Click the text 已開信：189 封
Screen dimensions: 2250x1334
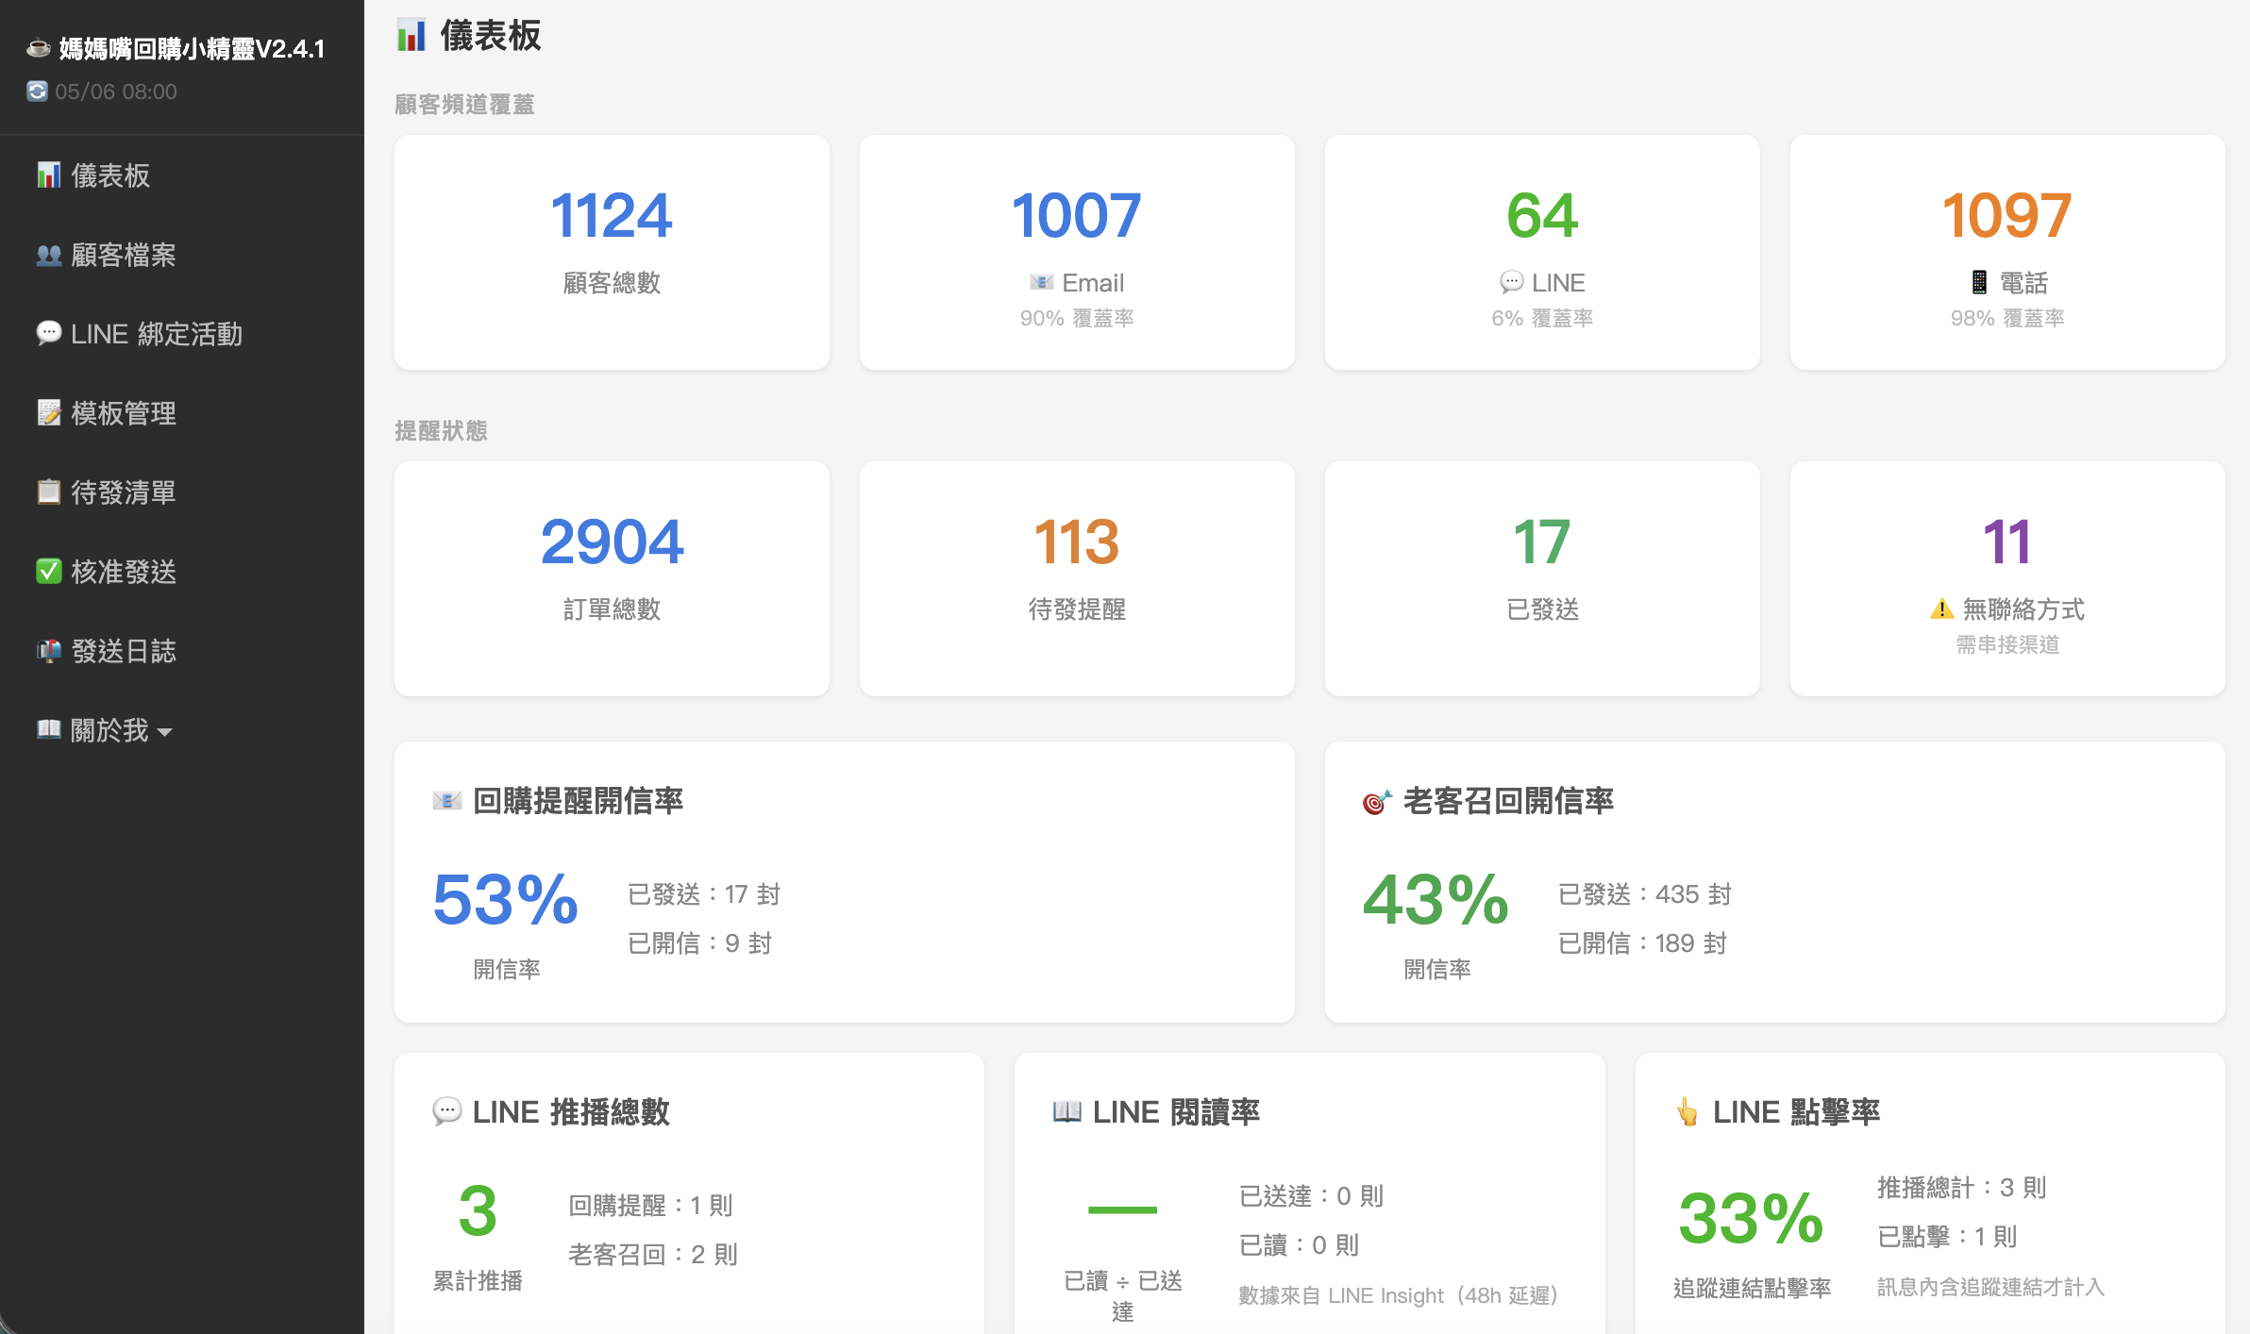tap(1643, 943)
